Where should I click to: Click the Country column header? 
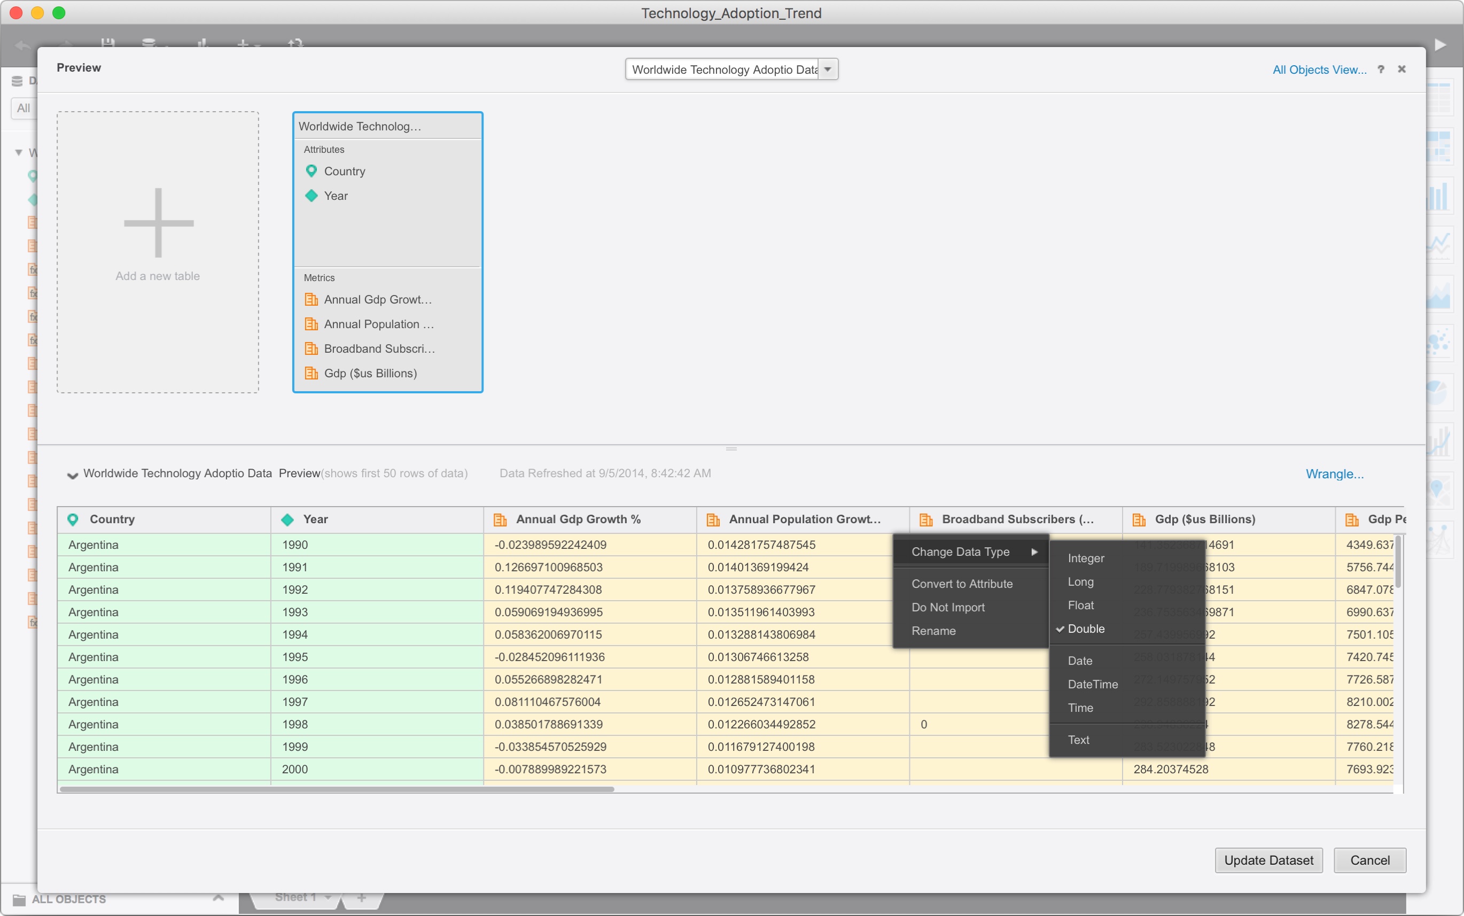(164, 519)
